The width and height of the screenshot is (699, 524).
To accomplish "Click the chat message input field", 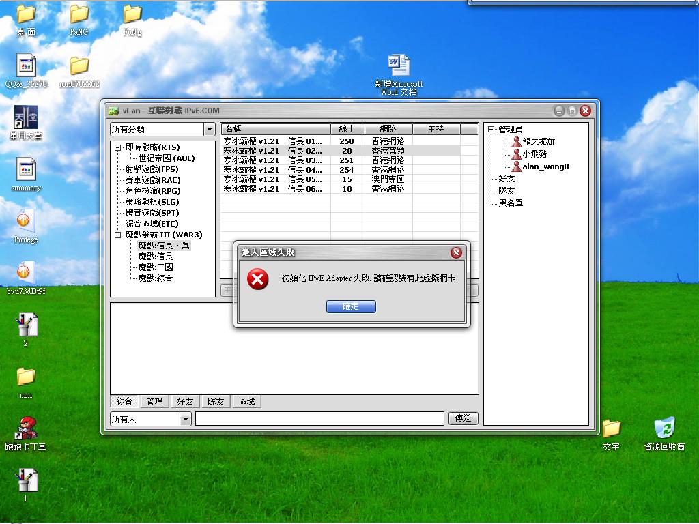I will coord(319,419).
